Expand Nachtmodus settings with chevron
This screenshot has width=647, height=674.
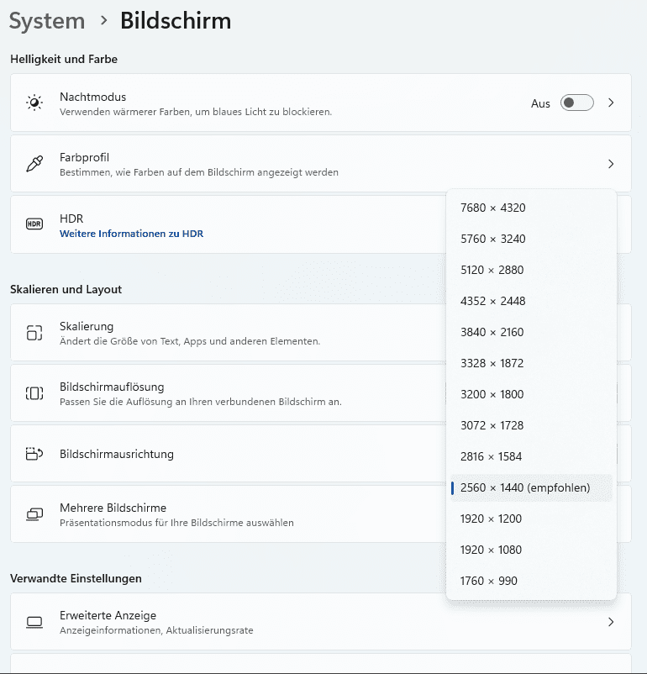click(x=611, y=103)
